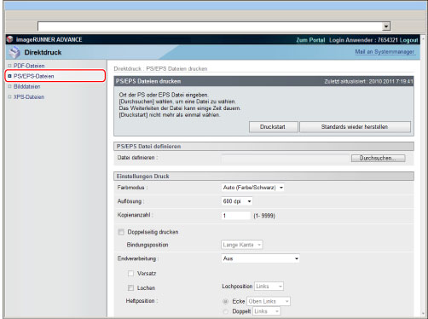Viewport: 428px width, 319px height.
Task: Click the Druckstart button
Action: tap(274, 127)
